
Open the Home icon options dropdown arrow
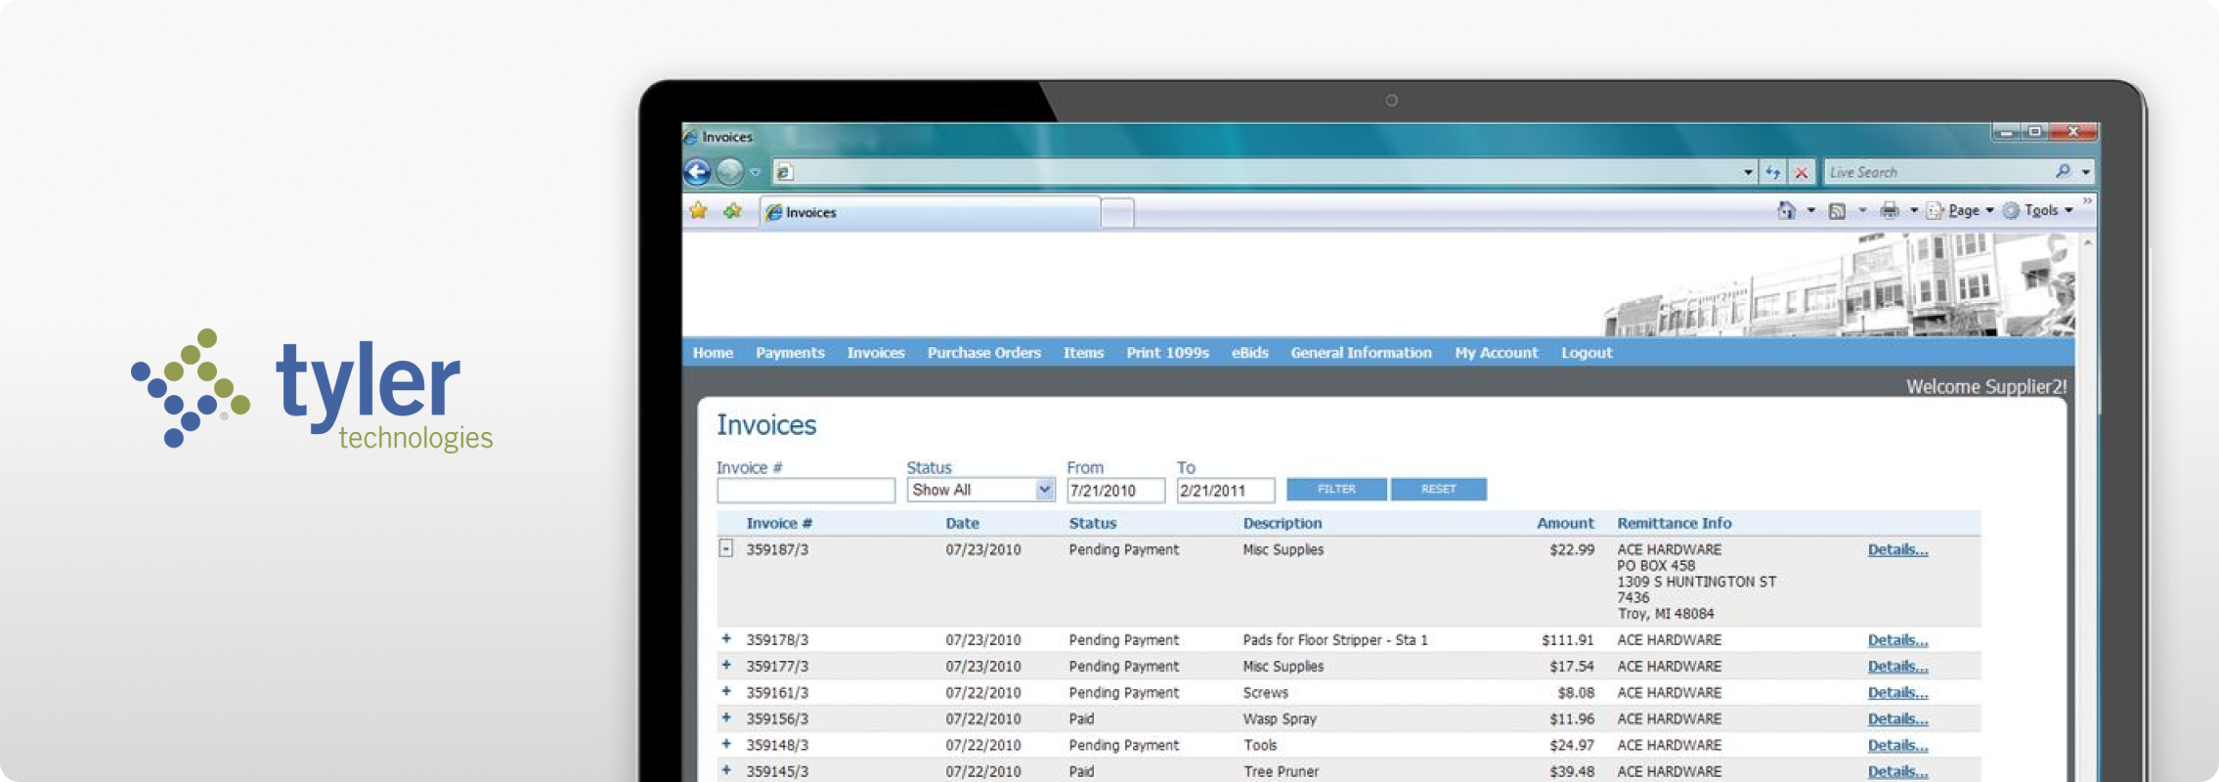coord(1810,211)
